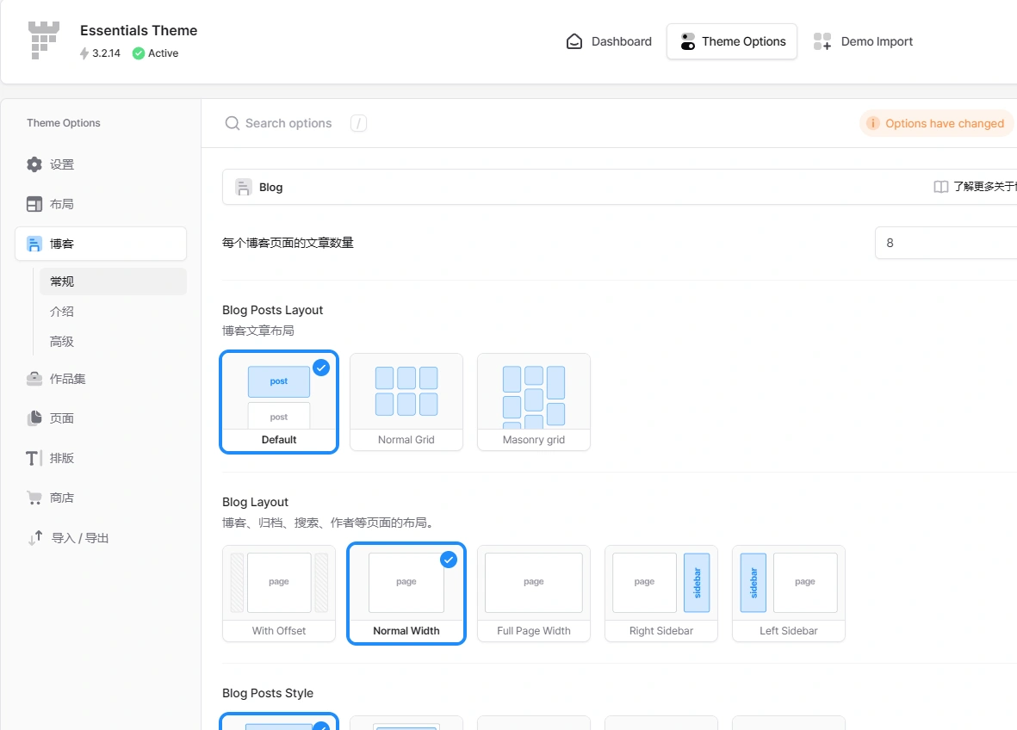The height and width of the screenshot is (730, 1017).
Task: Select the Masonry grid posts layout
Action: point(534,402)
